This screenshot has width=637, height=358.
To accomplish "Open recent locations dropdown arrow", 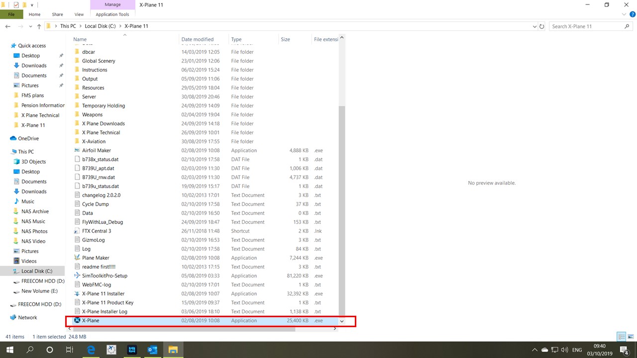I will coord(31,26).
